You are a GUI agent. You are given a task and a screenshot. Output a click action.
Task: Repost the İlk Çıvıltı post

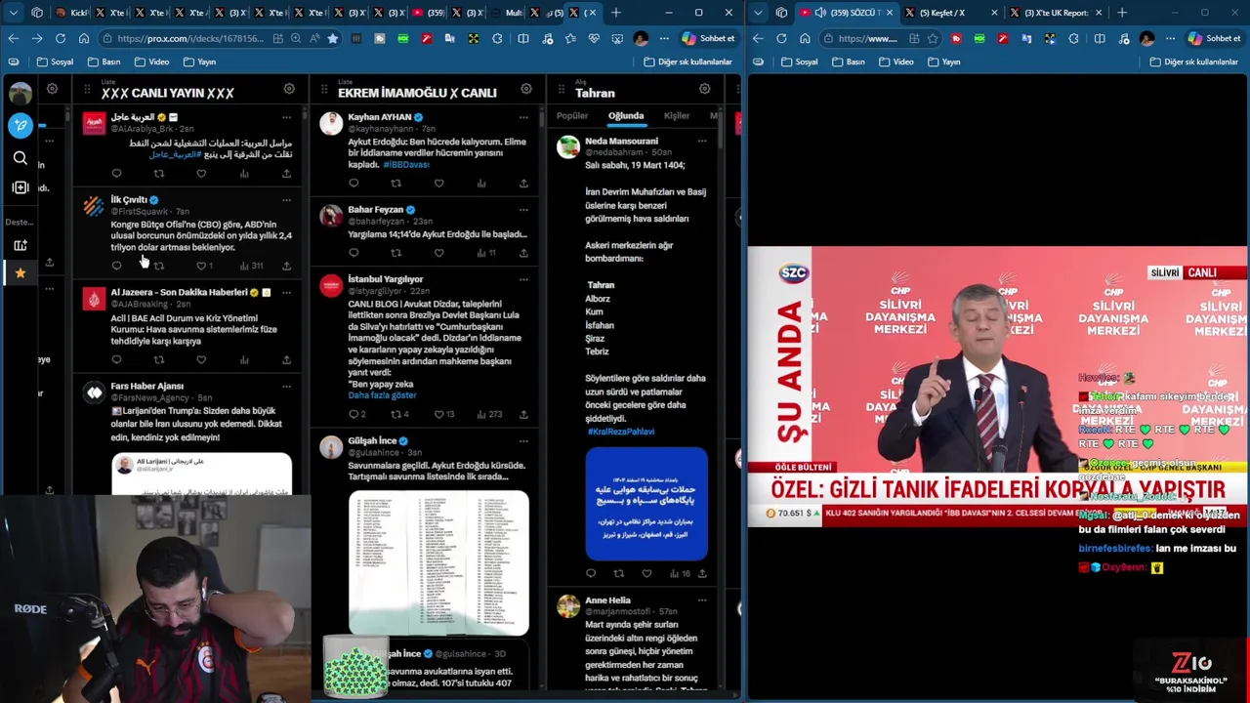pos(158,266)
